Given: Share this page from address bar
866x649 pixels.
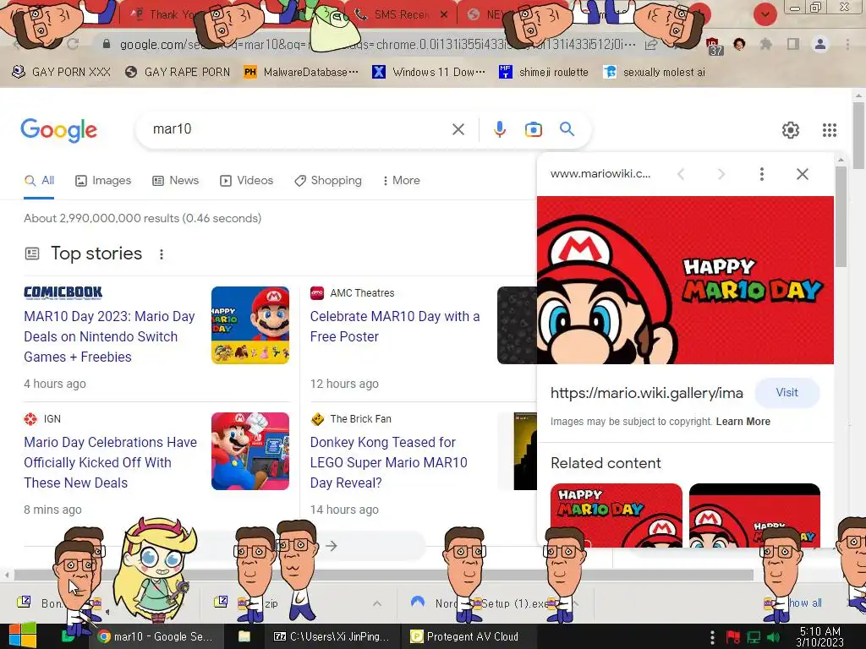Looking at the screenshot, I should (x=650, y=45).
